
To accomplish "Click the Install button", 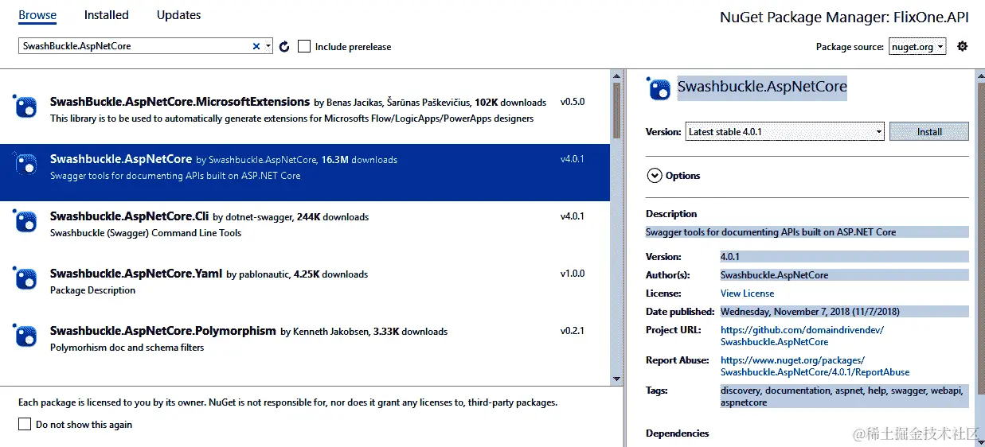I will (929, 131).
